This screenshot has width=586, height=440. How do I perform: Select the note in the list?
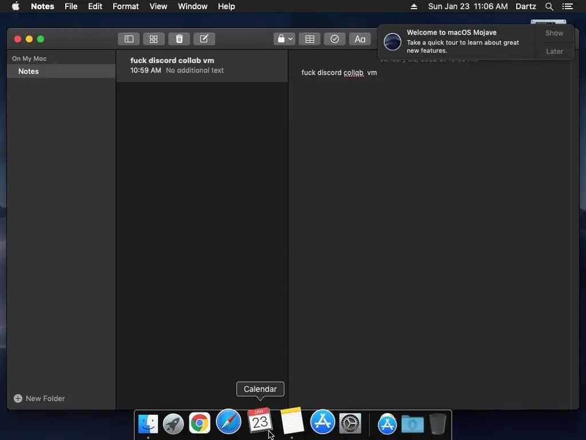coord(202,65)
